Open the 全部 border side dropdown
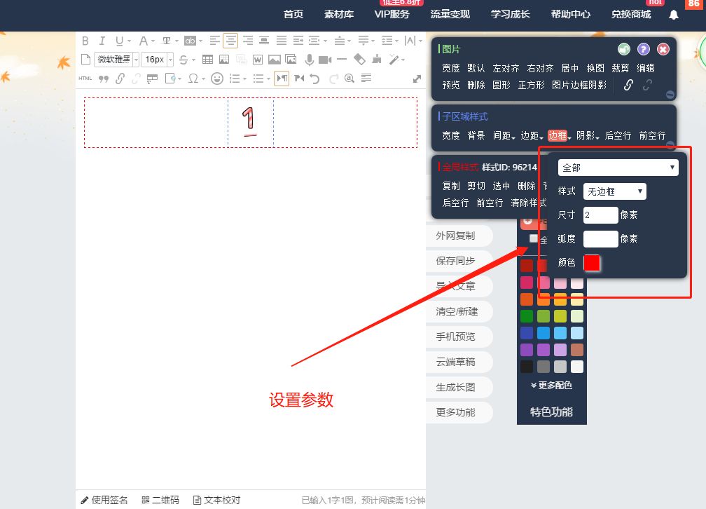The height and width of the screenshot is (509, 706). (x=618, y=168)
